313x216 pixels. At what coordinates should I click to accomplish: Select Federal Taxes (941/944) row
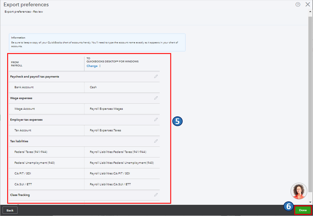[x=31, y=152]
